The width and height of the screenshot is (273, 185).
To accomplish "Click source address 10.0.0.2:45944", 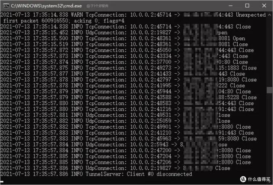I will [151, 92].
